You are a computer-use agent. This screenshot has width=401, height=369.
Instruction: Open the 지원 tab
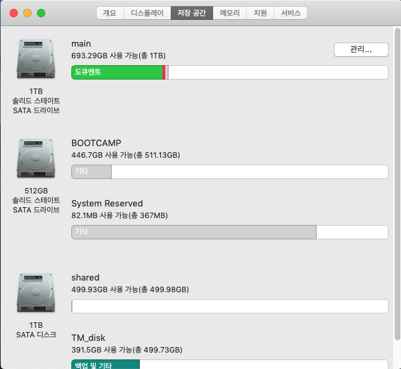[260, 13]
